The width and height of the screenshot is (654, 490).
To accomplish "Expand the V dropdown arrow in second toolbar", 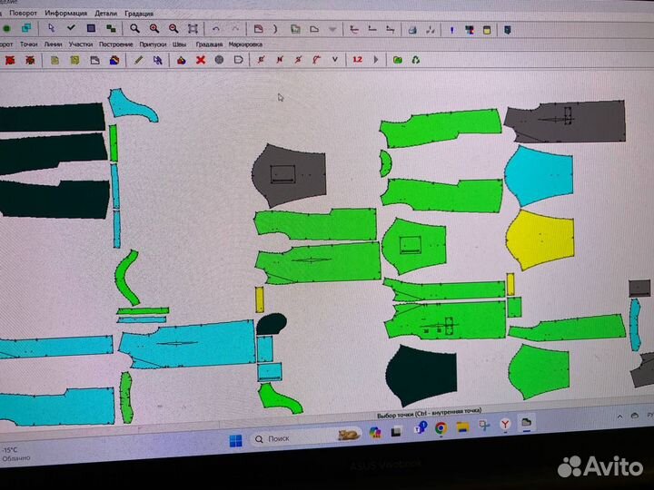I will (x=335, y=60).
